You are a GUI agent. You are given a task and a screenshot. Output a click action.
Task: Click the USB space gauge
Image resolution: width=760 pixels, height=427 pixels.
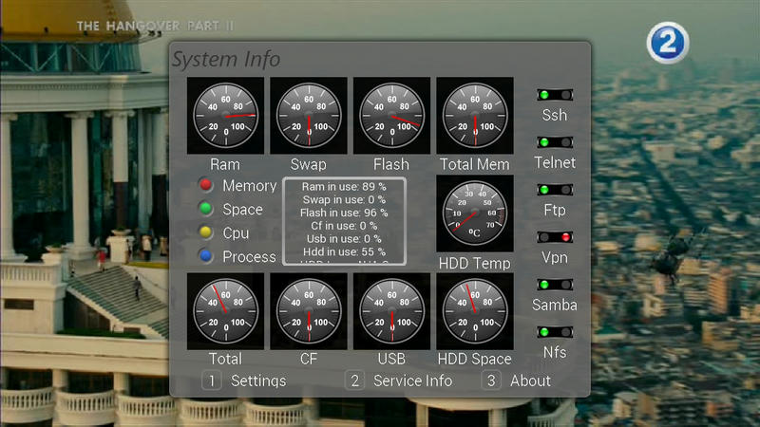pos(391,311)
